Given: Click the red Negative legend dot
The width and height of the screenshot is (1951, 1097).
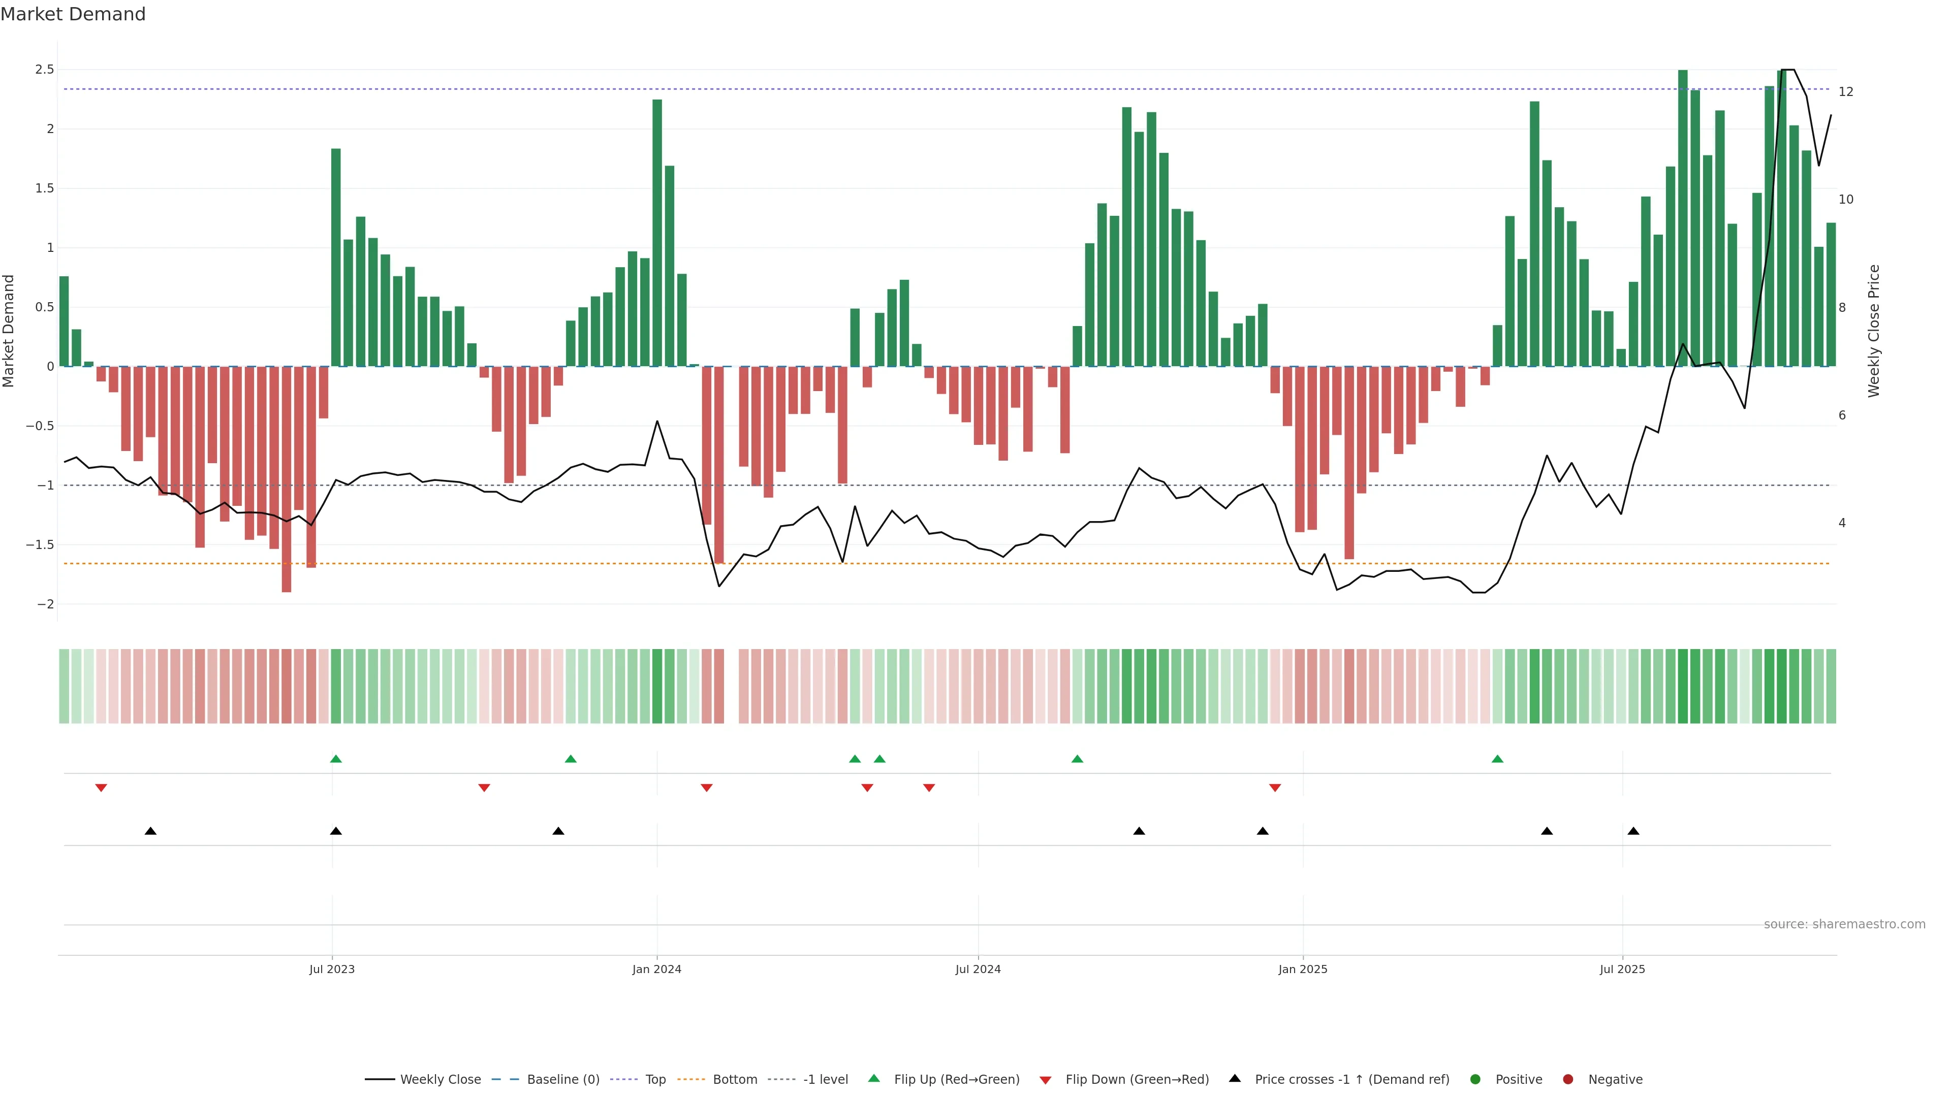Looking at the screenshot, I should tap(1568, 1080).
